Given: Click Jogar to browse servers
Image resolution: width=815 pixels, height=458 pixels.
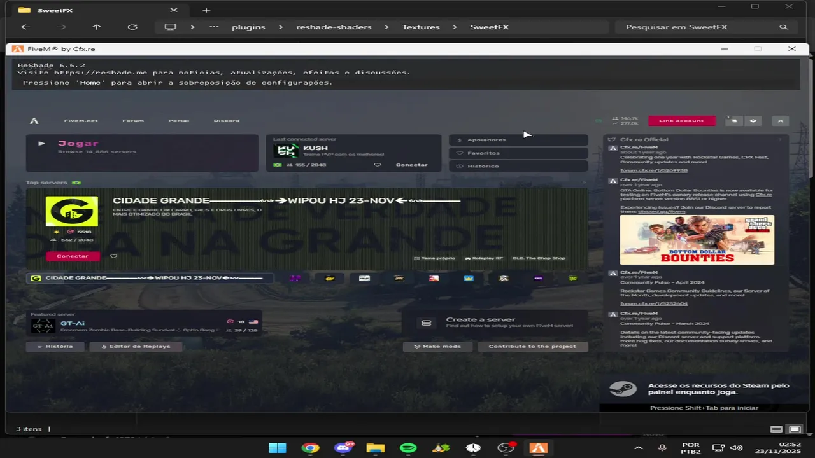Looking at the screenshot, I should point(143,153).
